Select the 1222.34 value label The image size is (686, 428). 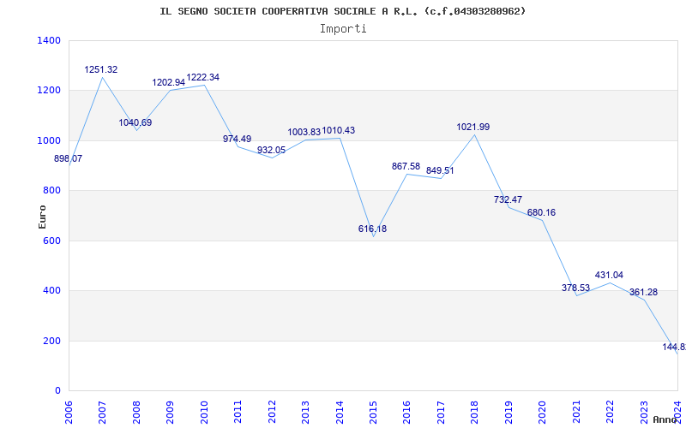[203, 77]
